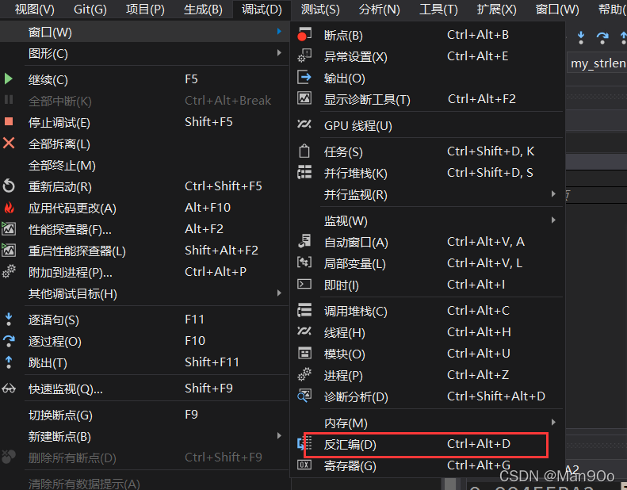This screenshot has width=627, height=490.
Task: Click the red Breakpoints dot icon
Action: pos(304,35)
